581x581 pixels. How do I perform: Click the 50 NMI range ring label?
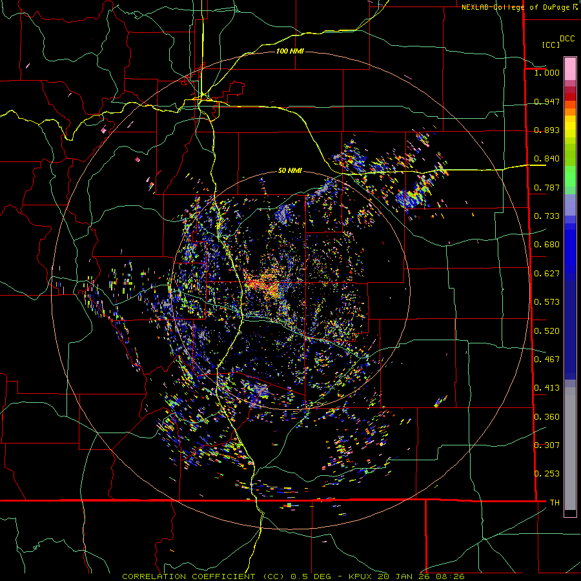click(x=290, y=171)
